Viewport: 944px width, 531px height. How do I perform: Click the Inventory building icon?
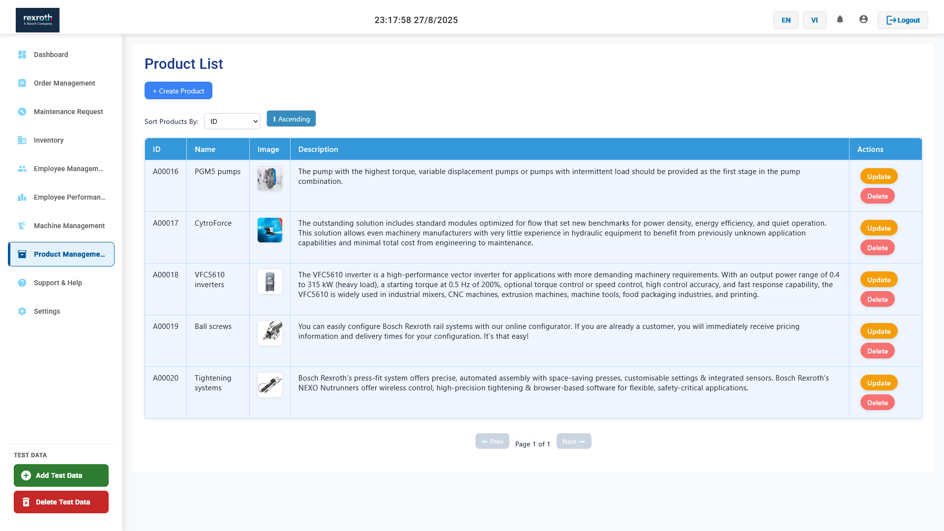click(x=22, y=140)
